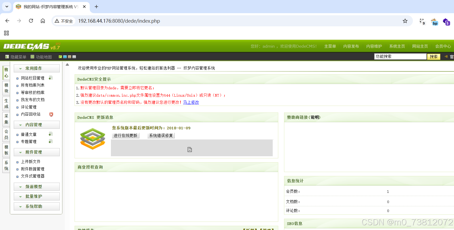The width and height of the screenshot is (454, 230).
Task: Expand the 系统帮助 menu section
Action: click(x=37, y=206)
